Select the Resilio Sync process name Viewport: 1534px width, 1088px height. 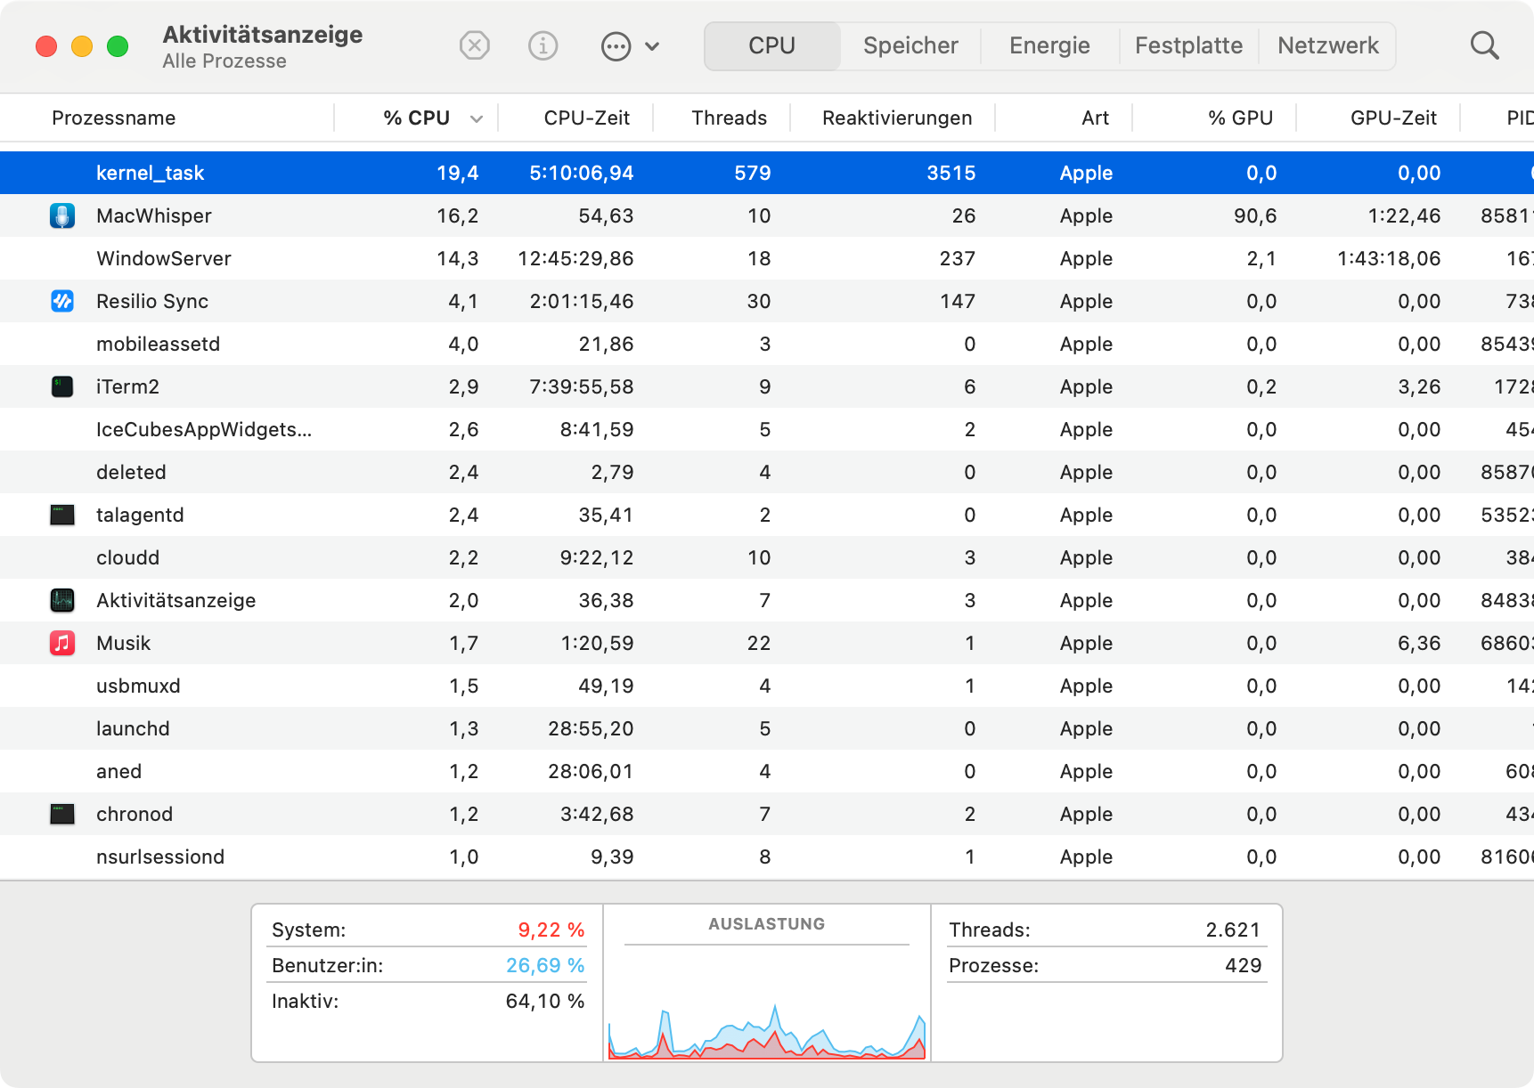(x=152, y=301)
